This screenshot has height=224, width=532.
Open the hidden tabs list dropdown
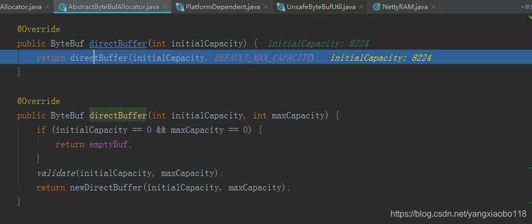[526, 7]
